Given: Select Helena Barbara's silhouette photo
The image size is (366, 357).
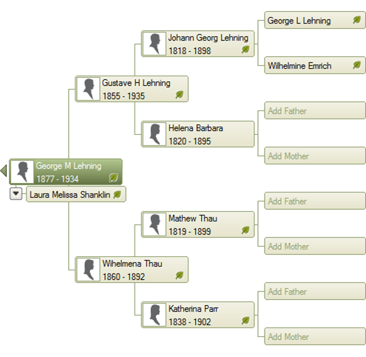Looking at the screenshot, I should click(155, 134).
